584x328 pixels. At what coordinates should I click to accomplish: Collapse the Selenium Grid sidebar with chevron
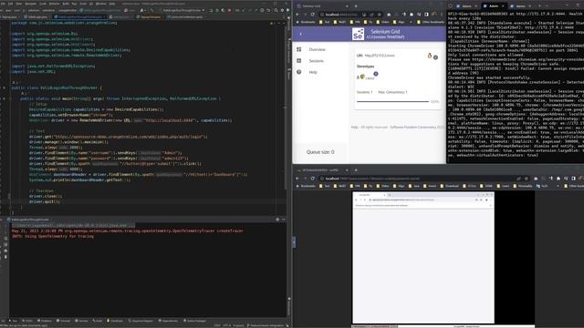click(x=300, y=34)
